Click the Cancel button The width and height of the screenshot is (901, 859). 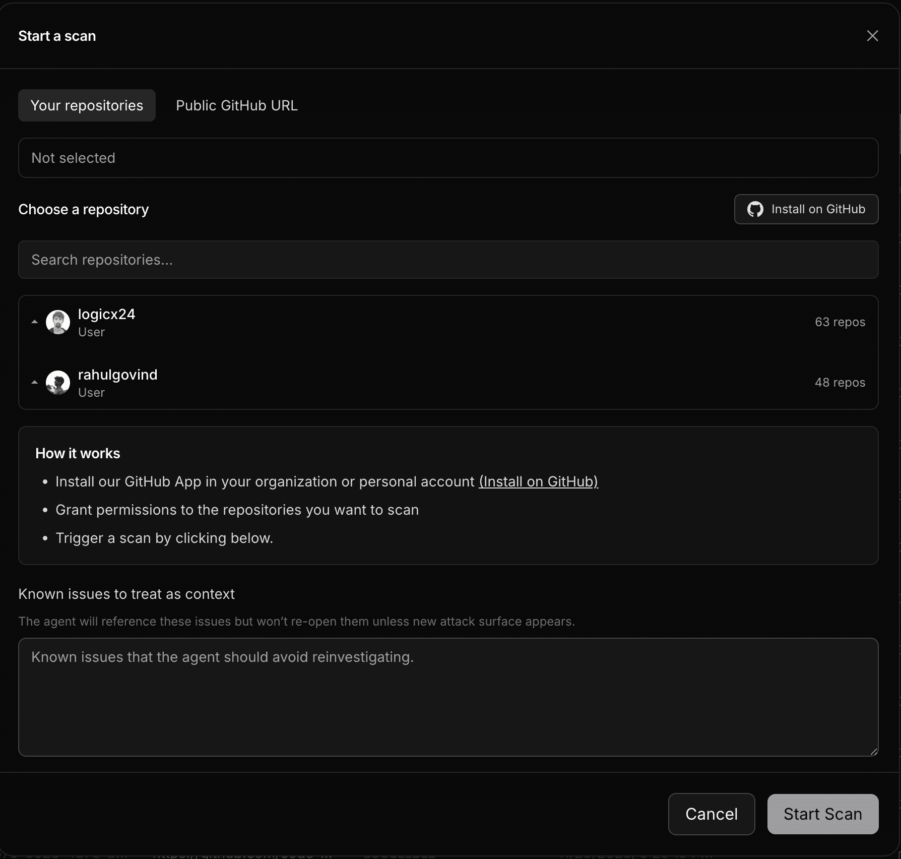pyautogui.click(x=711, y=814)
